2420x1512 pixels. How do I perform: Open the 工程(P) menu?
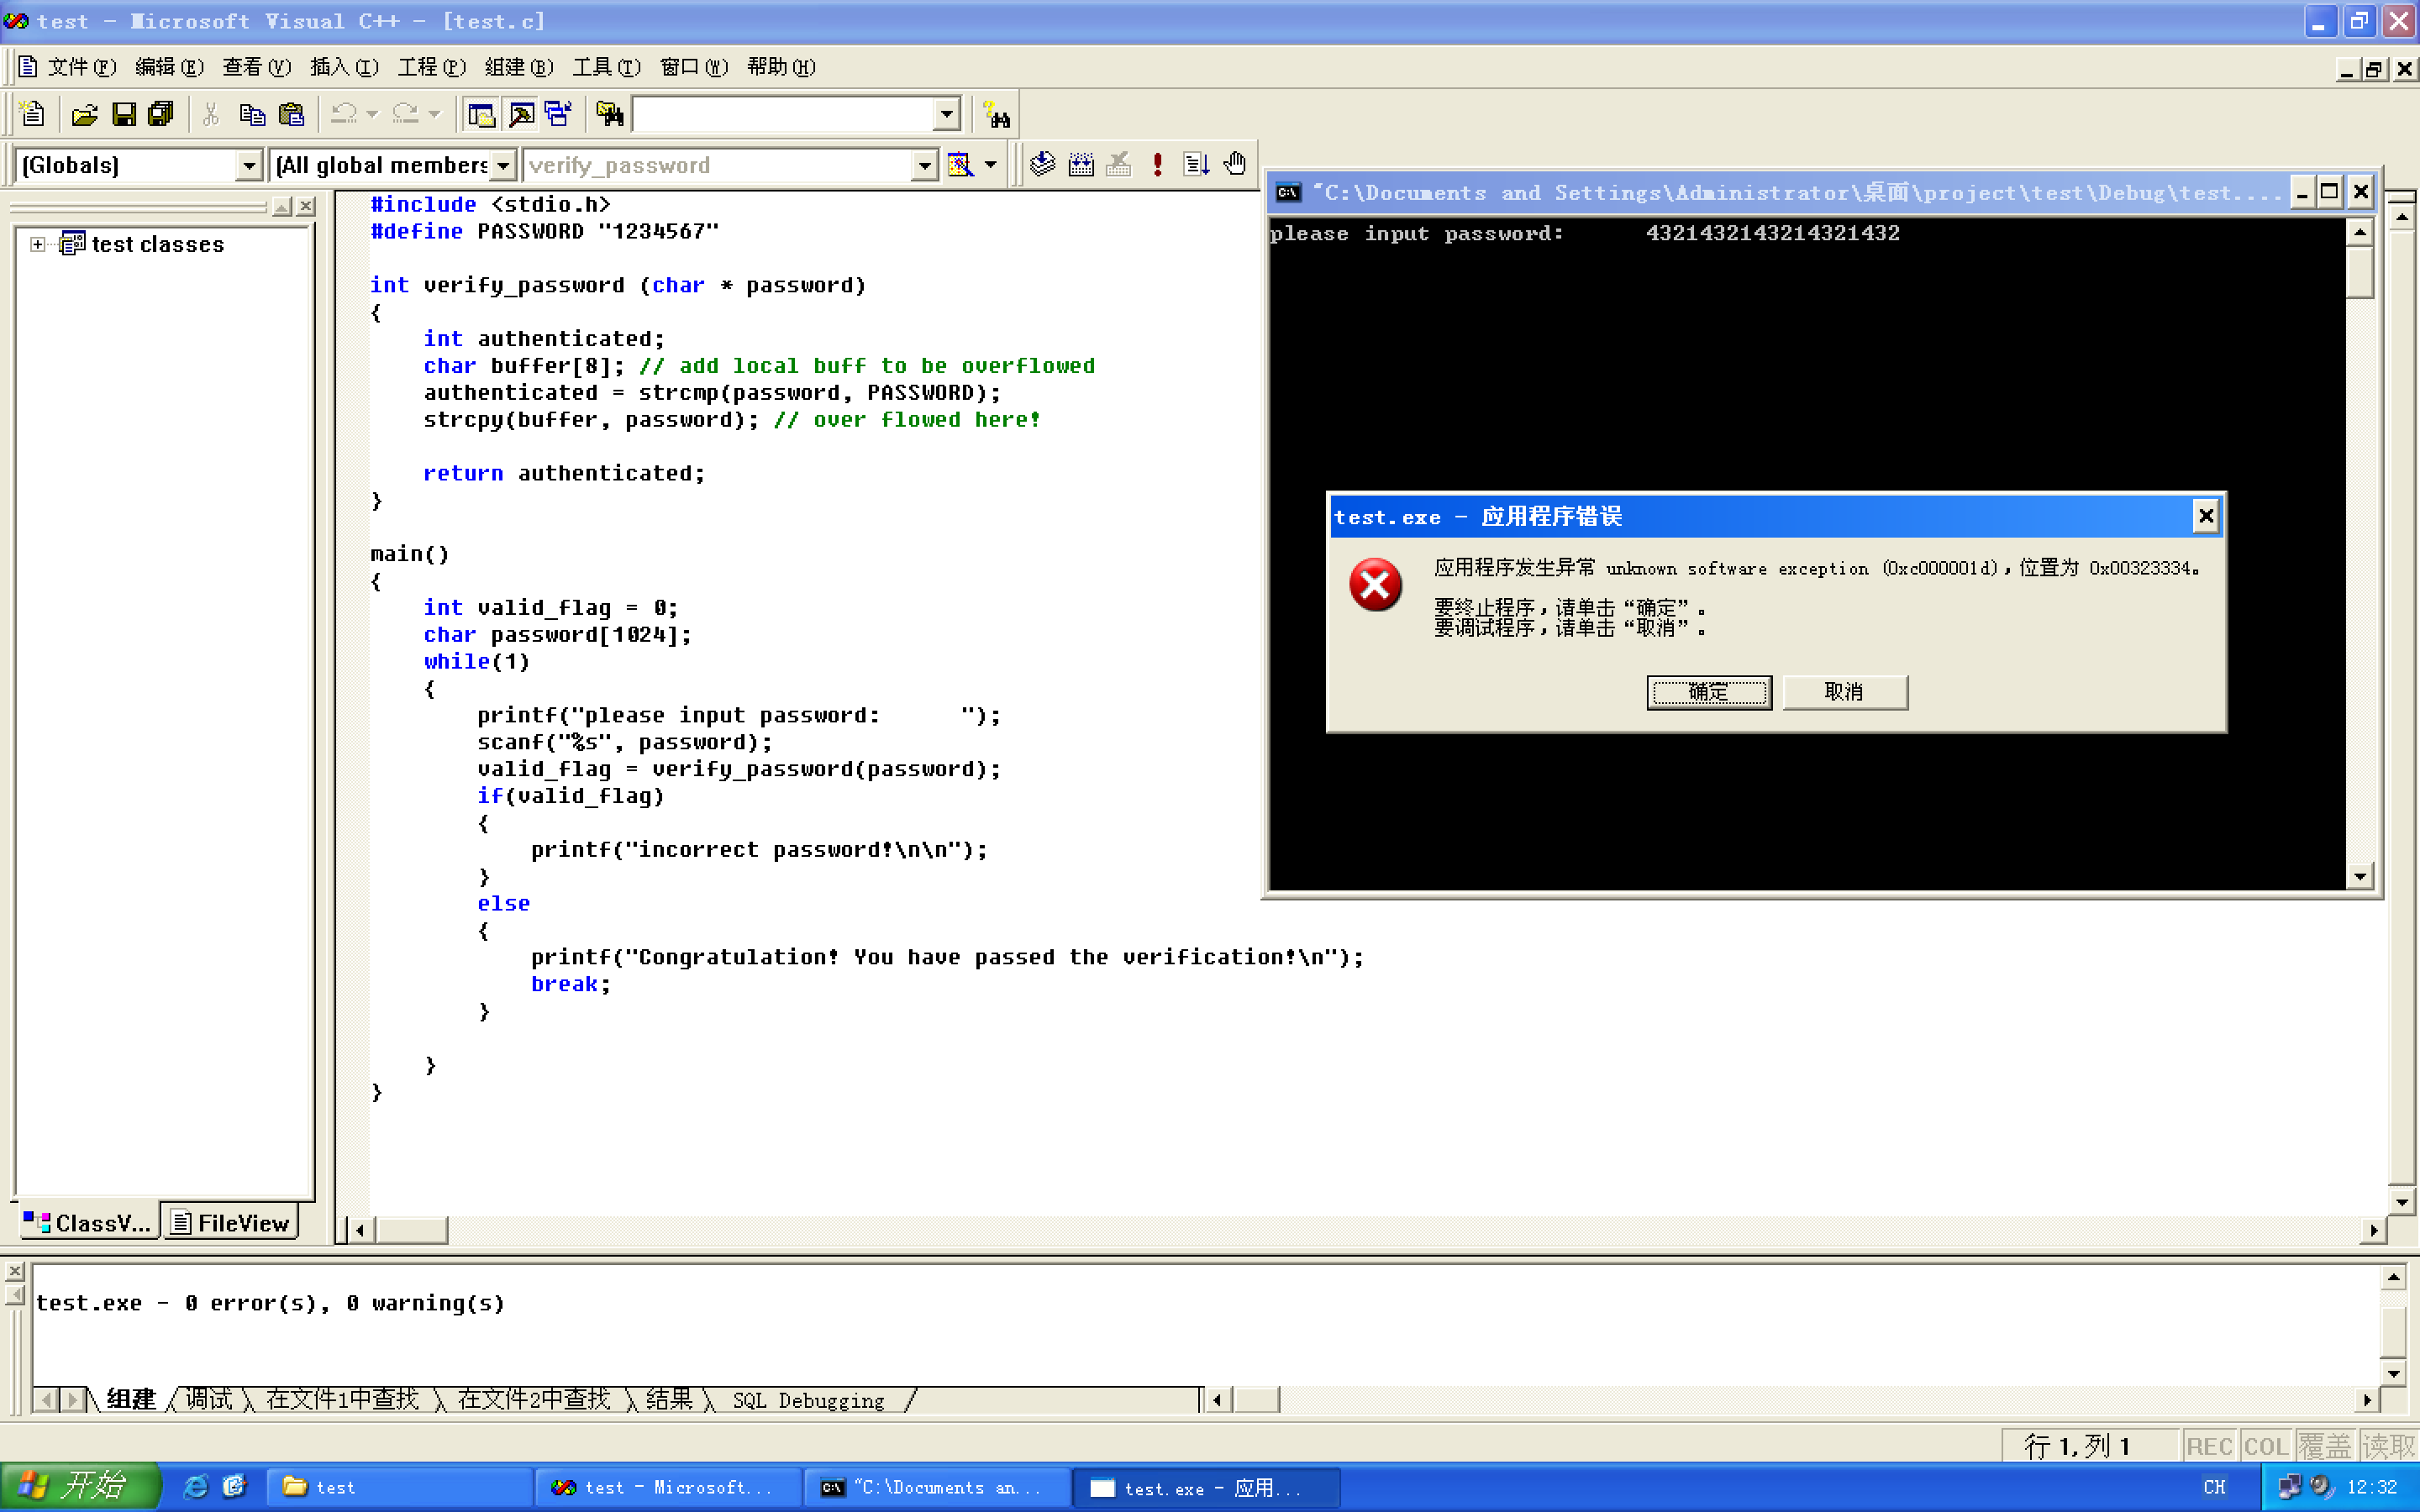click(432, 67)
